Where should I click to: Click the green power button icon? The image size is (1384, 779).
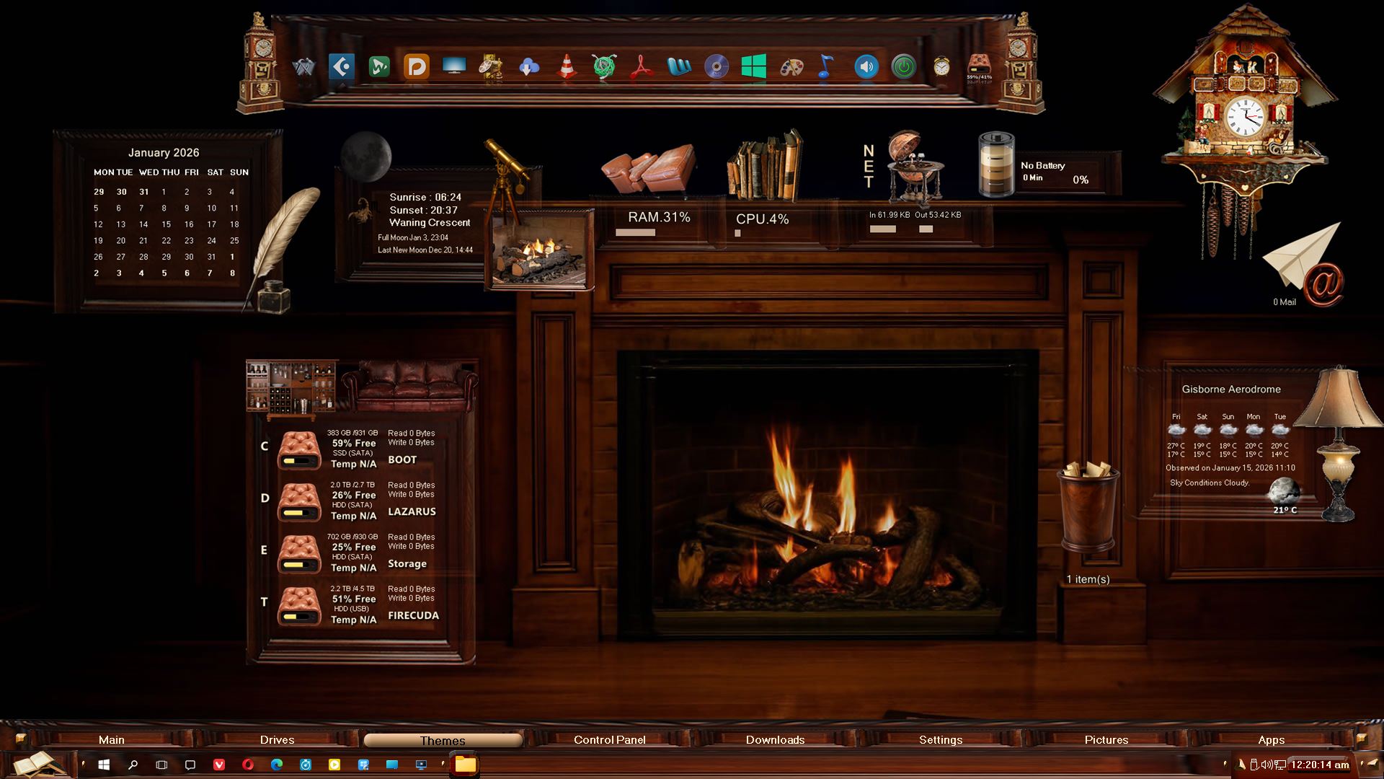point(903,67)
